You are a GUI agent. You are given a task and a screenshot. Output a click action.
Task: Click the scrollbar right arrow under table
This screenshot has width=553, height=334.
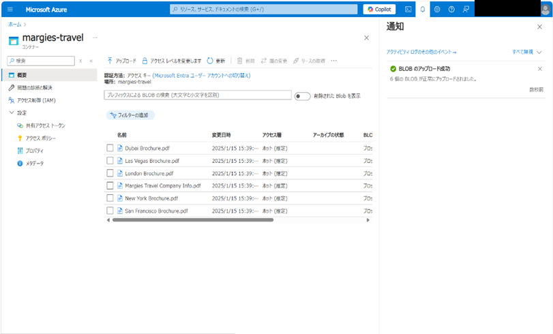[x=368, y=220]
